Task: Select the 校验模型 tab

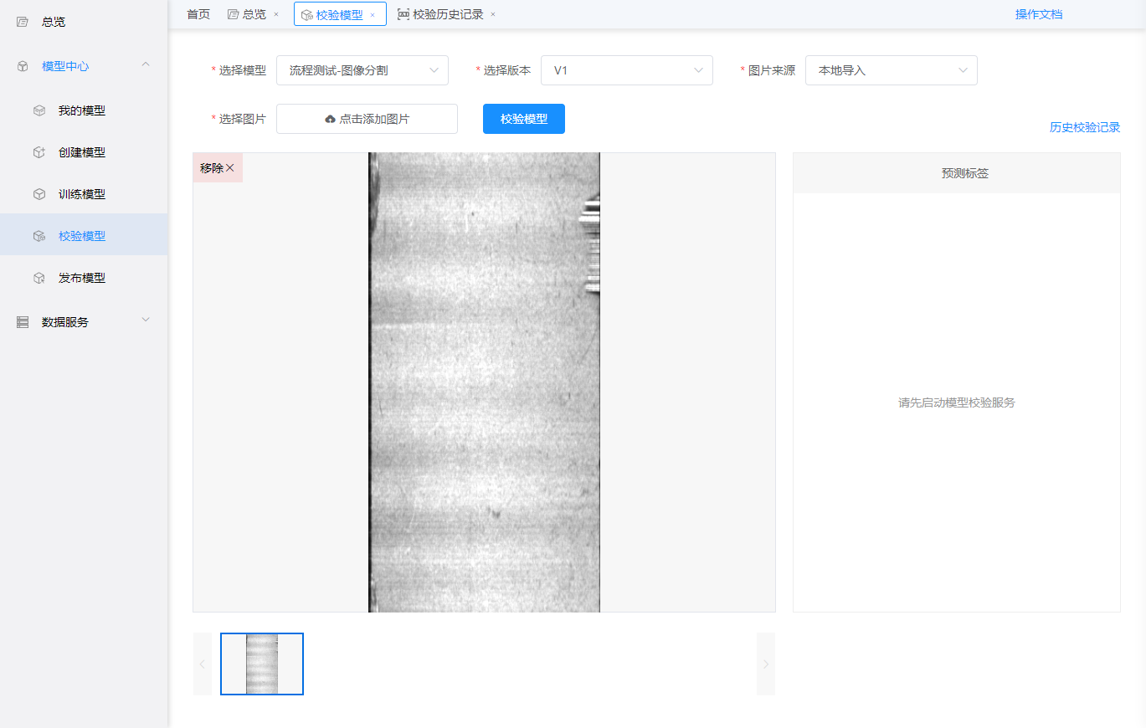Action: coord(340,15)
